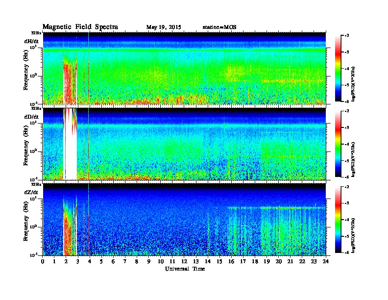This screenshot has width=388, height=300.
Task: Click hour "6" tick label on time axis
Action: pos(113,261)
